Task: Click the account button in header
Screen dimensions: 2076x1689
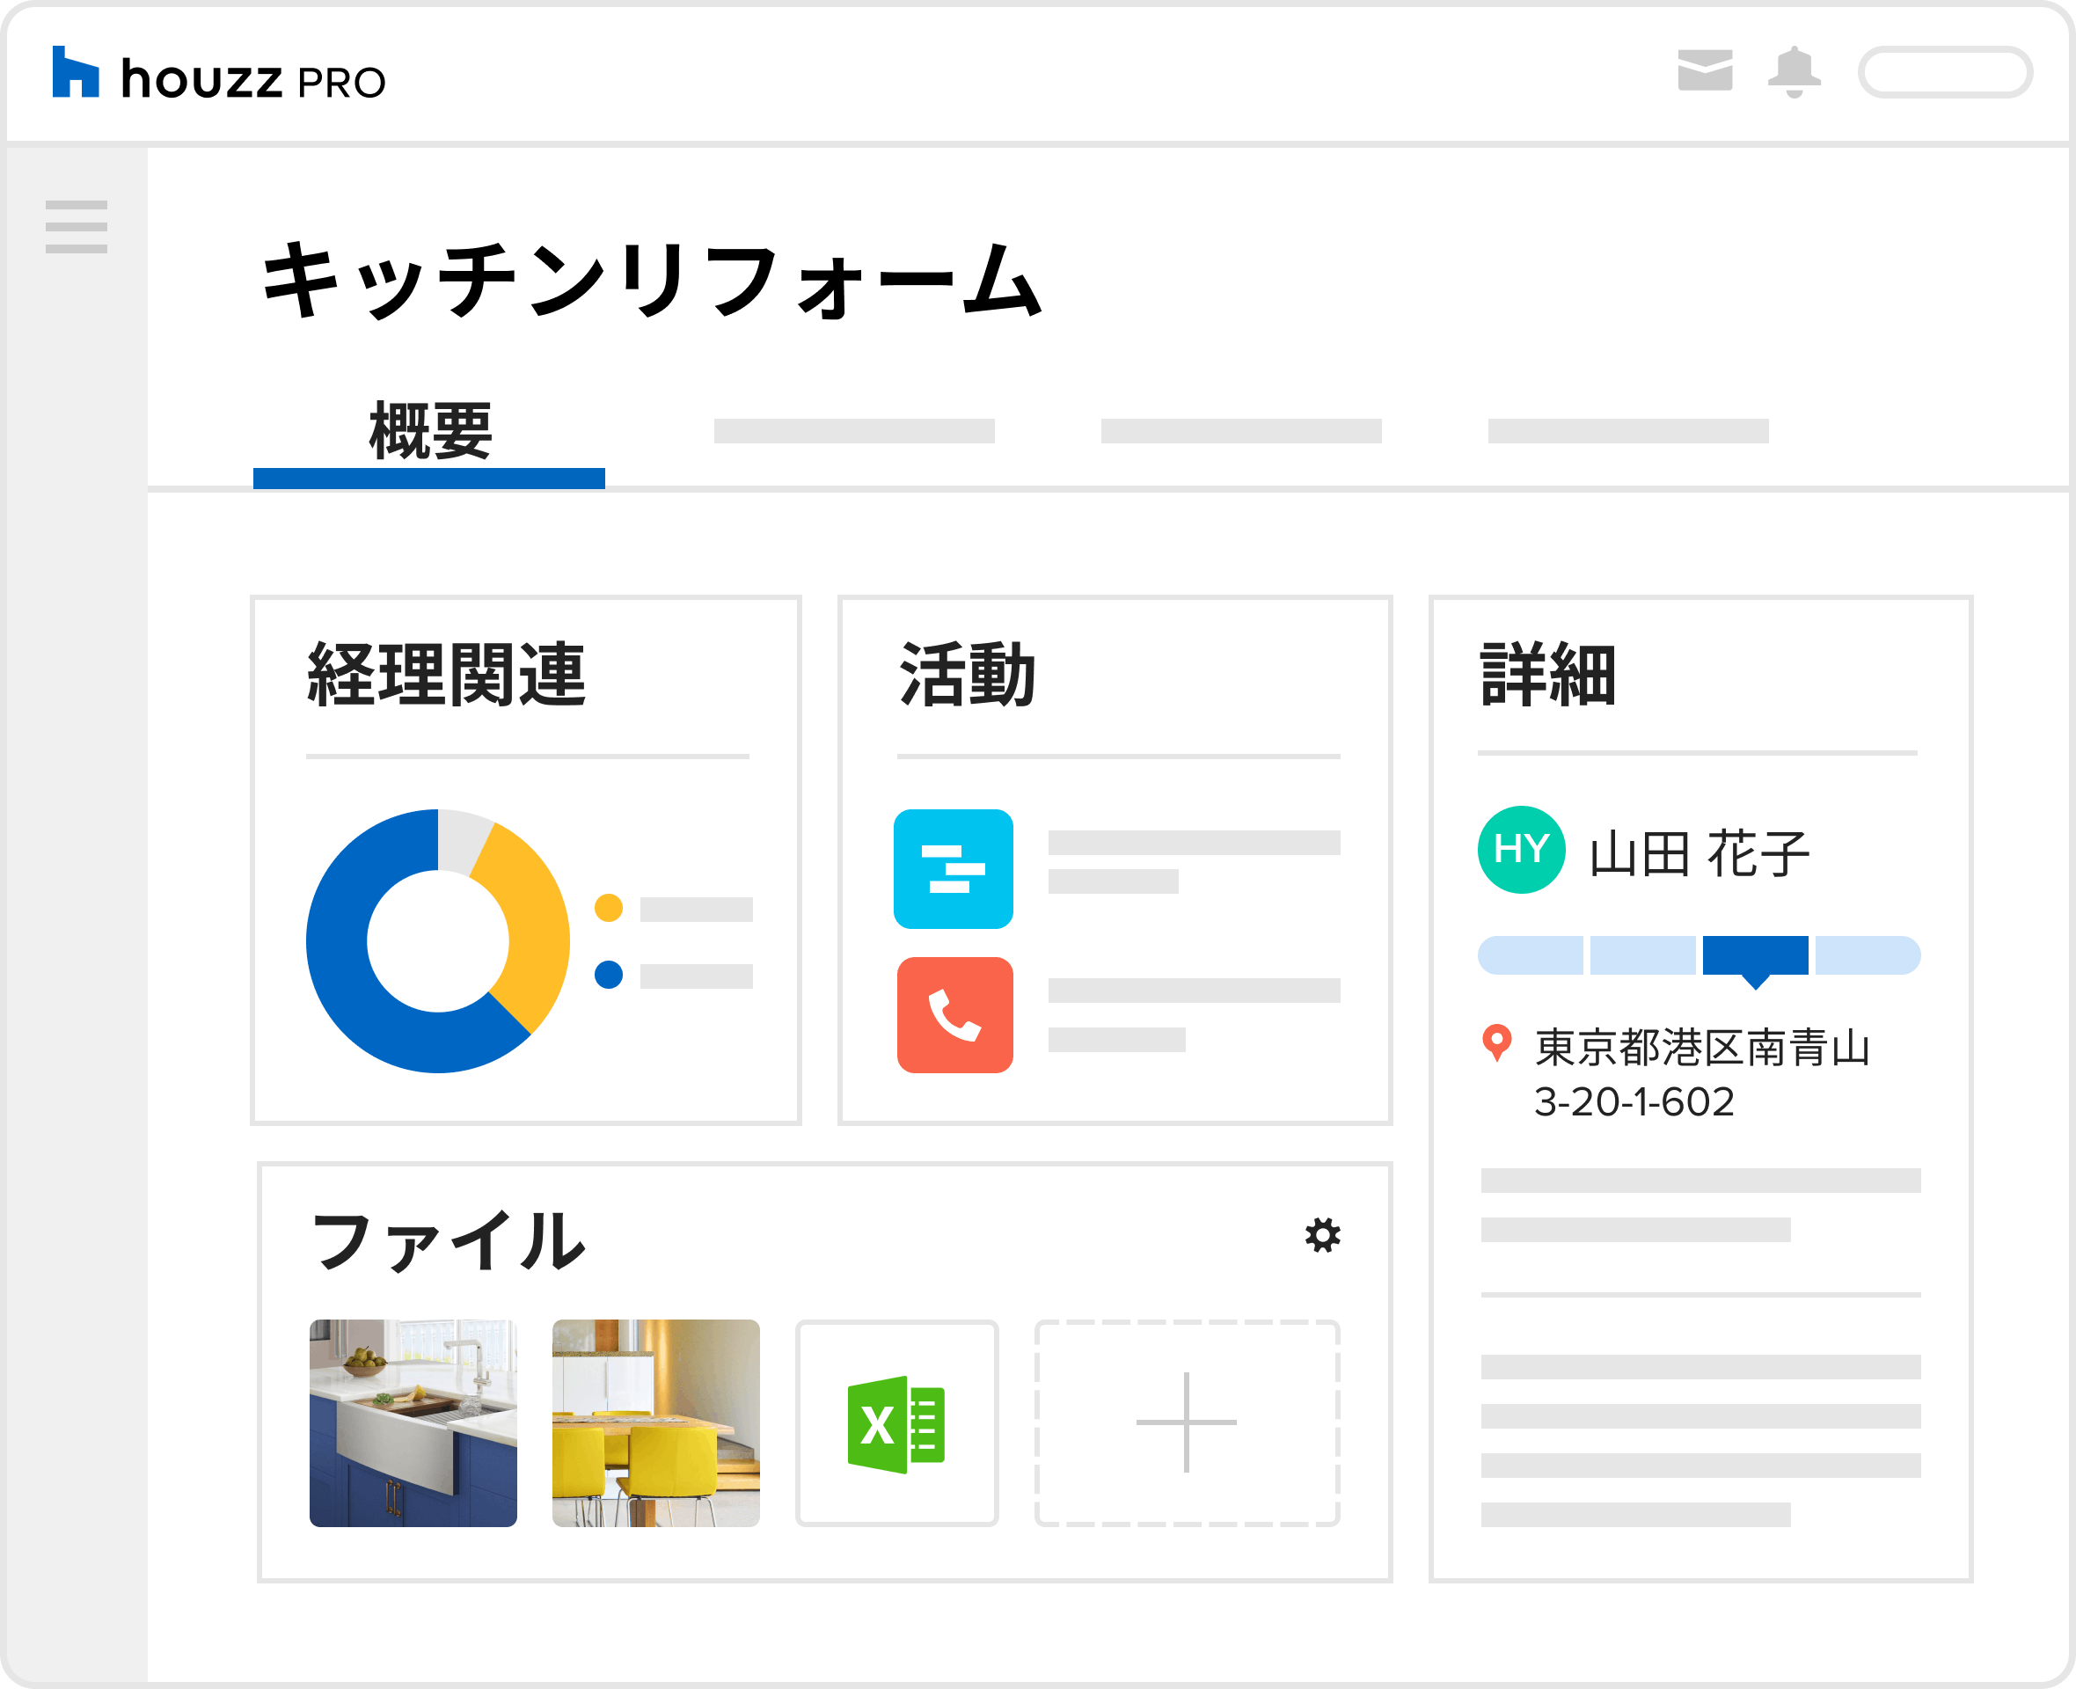Action: 1945,72
